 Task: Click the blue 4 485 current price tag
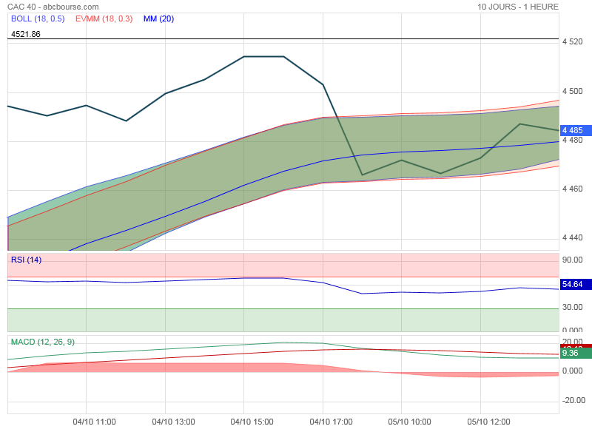click(x=573, y=130)
